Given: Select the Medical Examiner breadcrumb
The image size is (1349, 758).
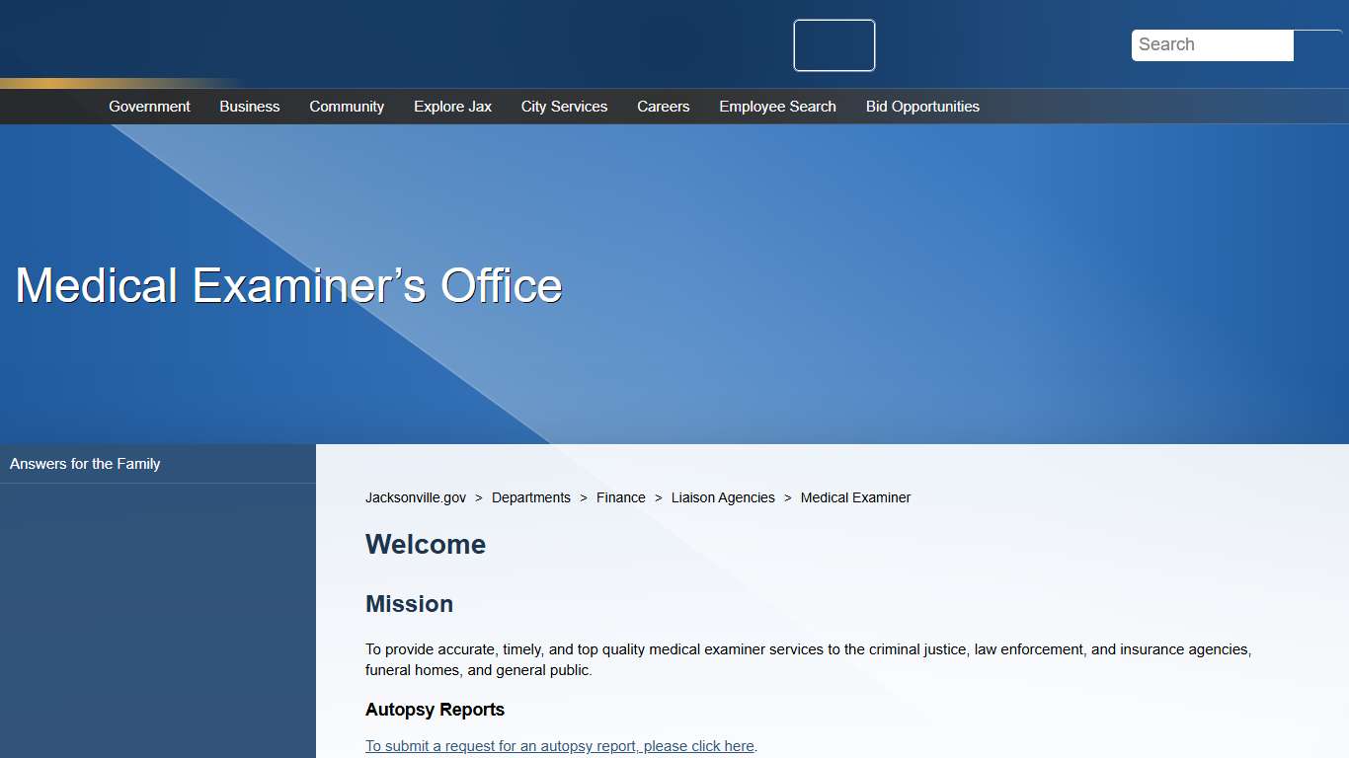Looking at the screenshot, I should coord(855,497).
